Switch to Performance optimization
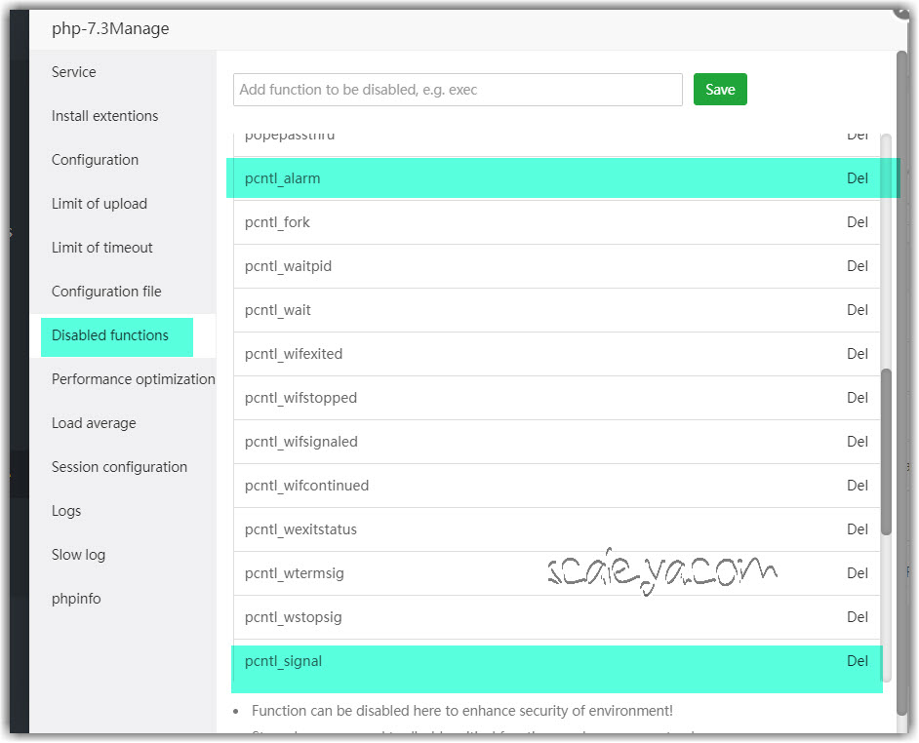919x743 pixels. 133,379
